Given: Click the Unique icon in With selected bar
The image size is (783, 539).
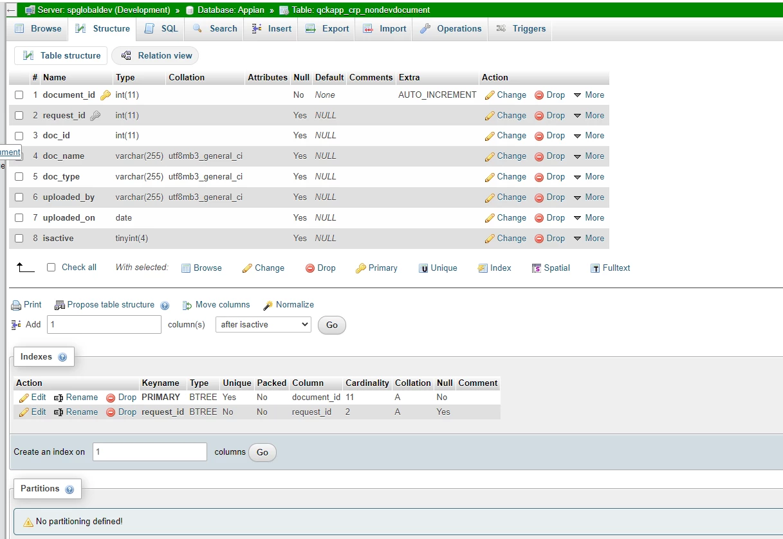Looking at the screenshot, I should [423, 268].
